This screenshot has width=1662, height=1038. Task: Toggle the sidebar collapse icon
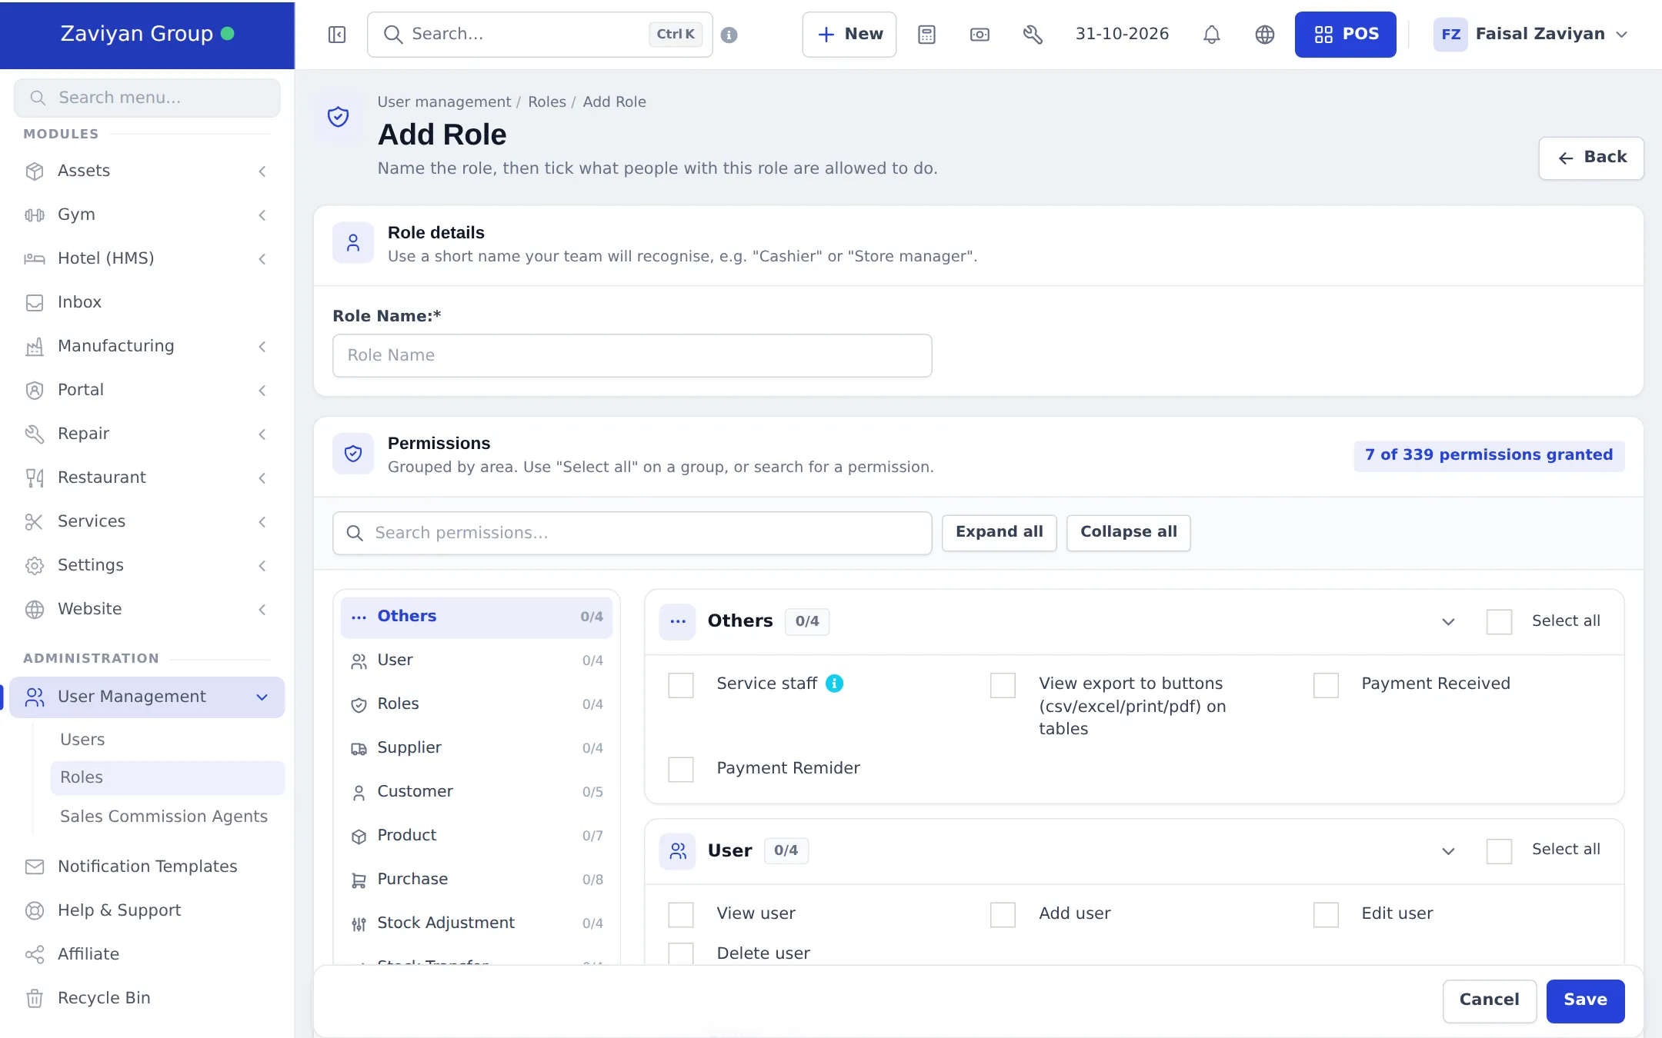pyautogui.click(x=337, y=35)
